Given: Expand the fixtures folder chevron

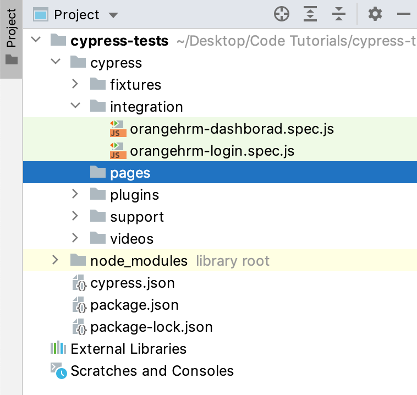Looking at the screenshot, I should tap(75, 85).
